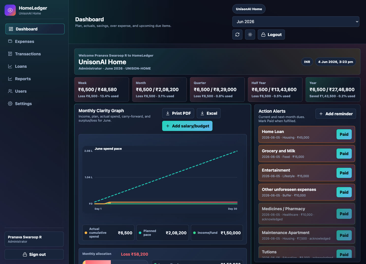Select the Half Year summary card
The height and width of the screenshot is (264, 366).
[275, 89]
